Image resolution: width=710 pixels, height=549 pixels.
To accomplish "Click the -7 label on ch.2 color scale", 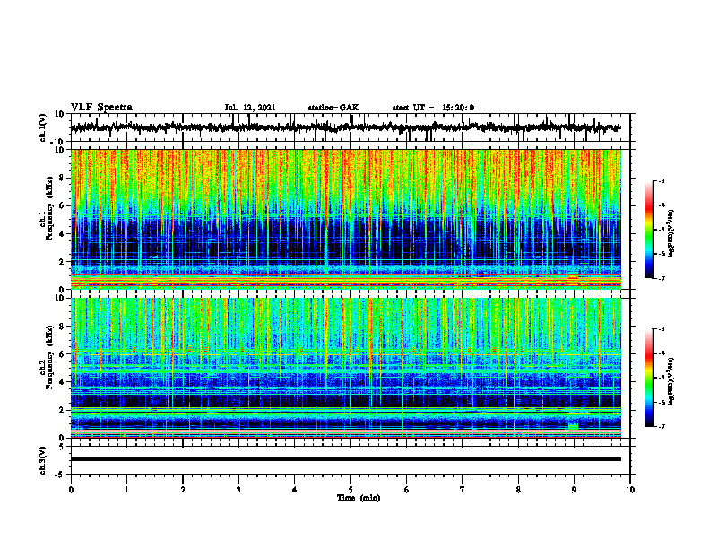I will (x=662, y=426).
